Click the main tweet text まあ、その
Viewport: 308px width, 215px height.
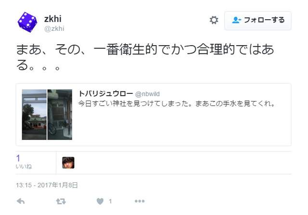(x=145, y=57)
